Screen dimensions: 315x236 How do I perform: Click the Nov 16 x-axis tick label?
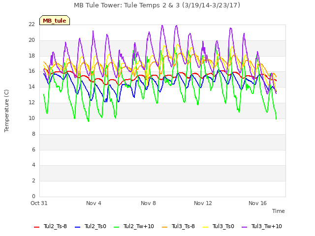click(x=257, y=203)
